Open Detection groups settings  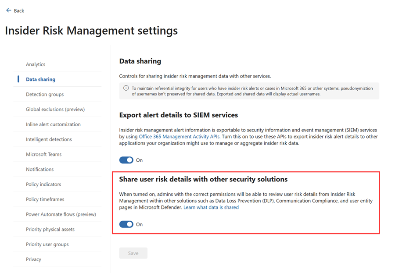[x=45, y=94]
